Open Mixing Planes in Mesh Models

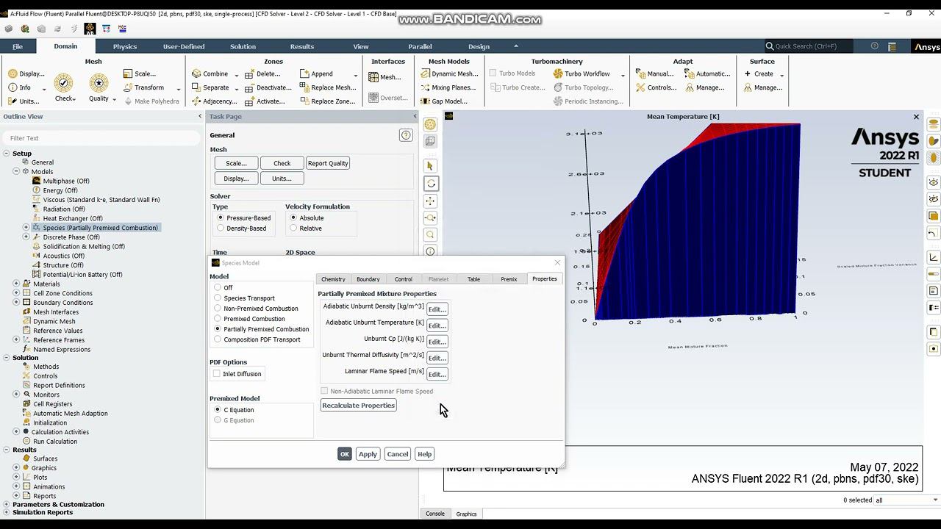click(x=448, y=87)
